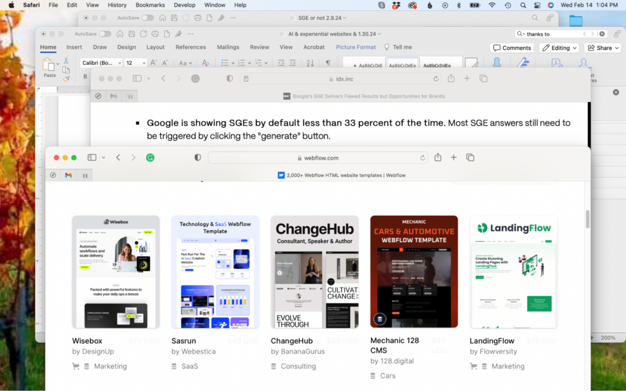Toggle AutoSave in the SGE or not window

(148, 18)
